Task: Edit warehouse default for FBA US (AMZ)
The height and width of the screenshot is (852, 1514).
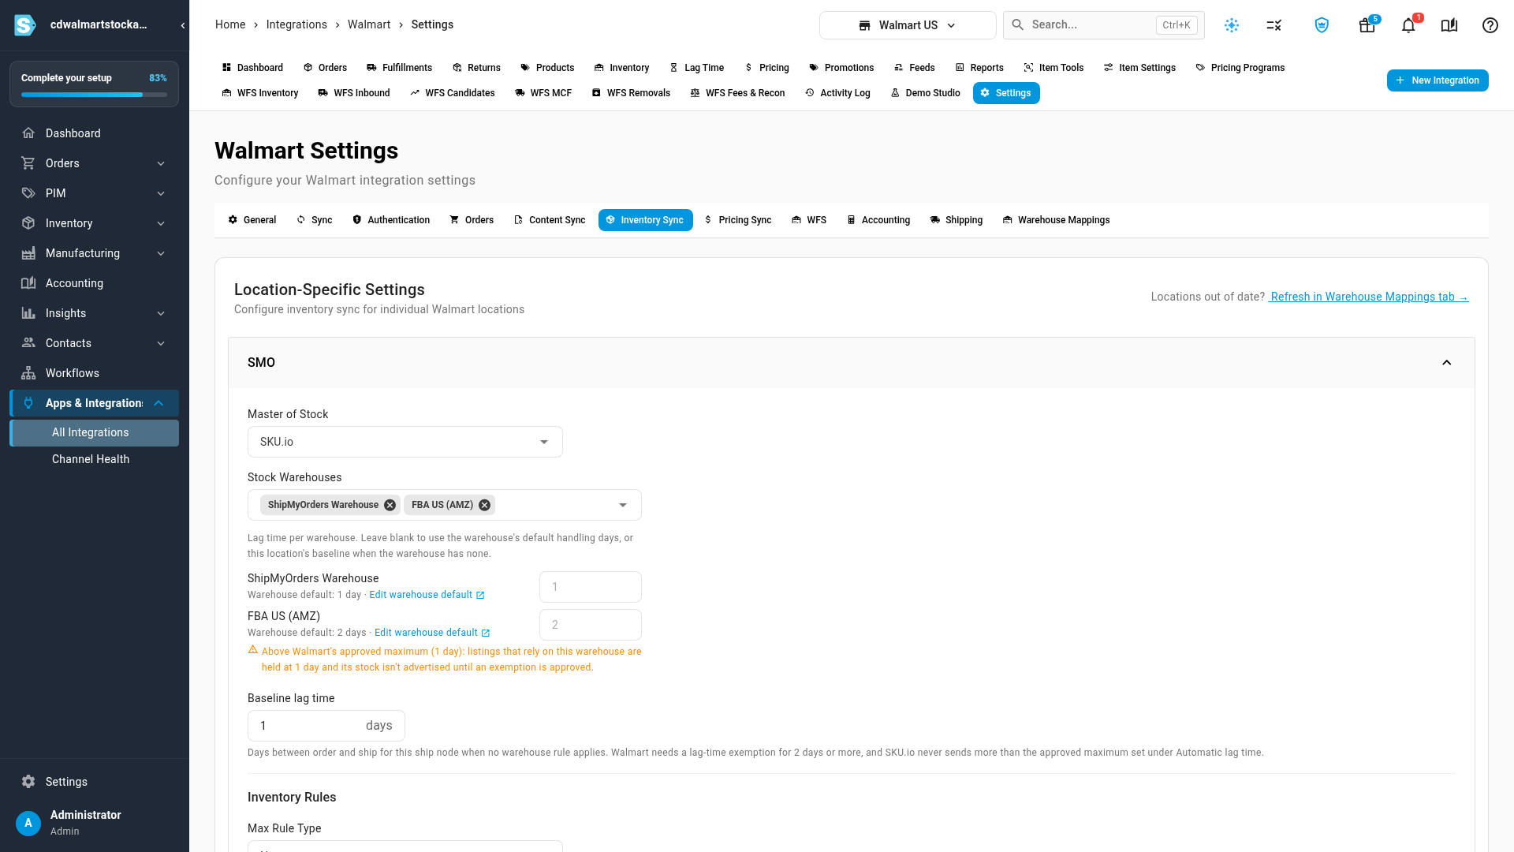Action: pos(432,633)
